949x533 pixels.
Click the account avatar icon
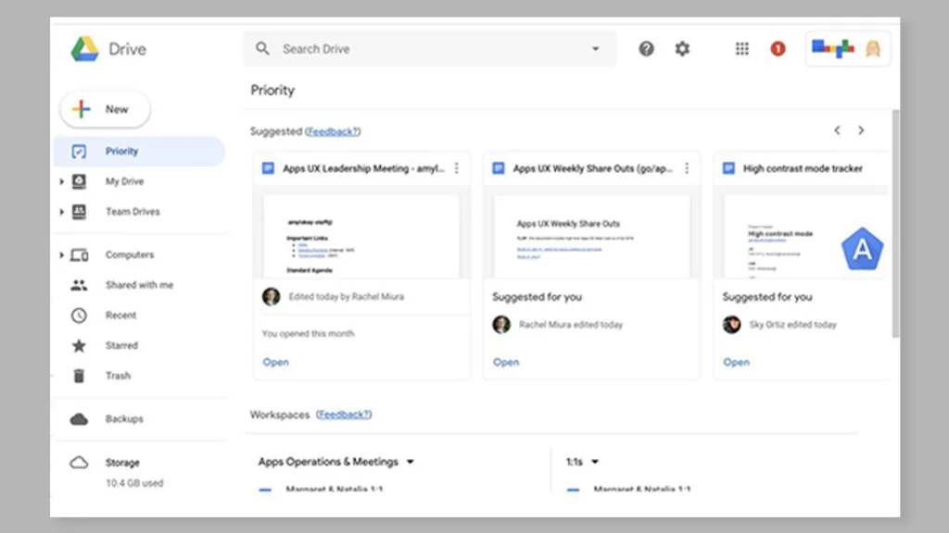pos(872,48)
